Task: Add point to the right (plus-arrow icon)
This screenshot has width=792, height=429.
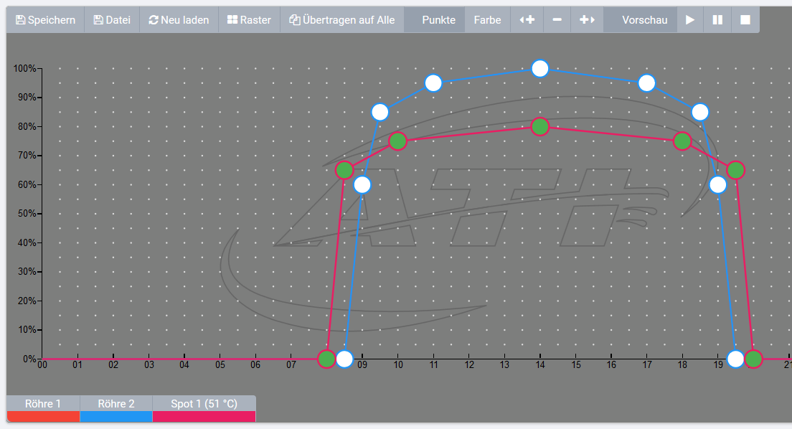Action: pyautogui.click(x=587, y=20)
